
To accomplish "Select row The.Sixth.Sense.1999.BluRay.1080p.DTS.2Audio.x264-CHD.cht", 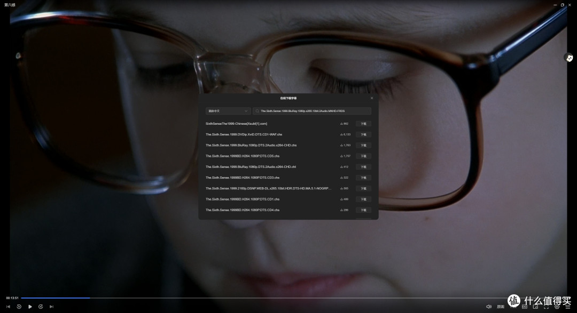I will pos(288,167).
